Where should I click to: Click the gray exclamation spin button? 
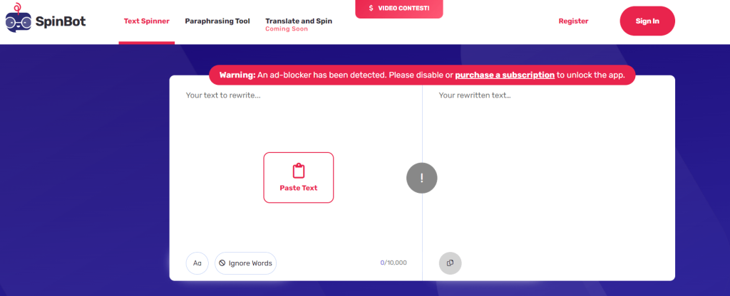click(x=422, y=177)
